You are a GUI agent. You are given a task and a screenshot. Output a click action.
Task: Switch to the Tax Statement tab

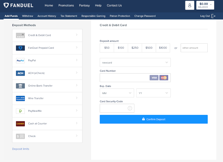click(69, 16)
